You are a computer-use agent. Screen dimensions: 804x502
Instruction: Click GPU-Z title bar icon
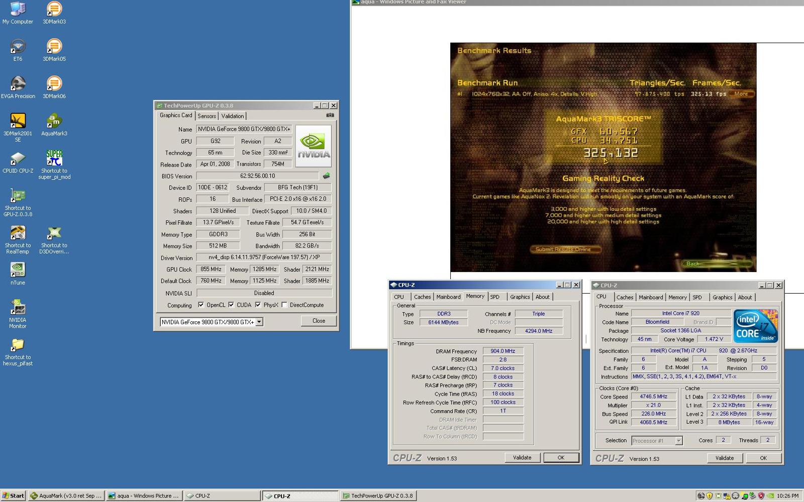tap(159, 105)
